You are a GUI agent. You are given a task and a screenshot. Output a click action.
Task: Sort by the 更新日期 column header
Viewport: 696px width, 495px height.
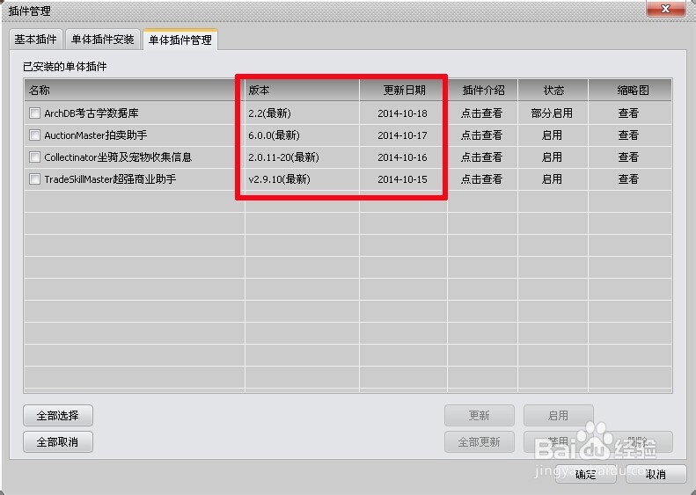pos(403,90)
